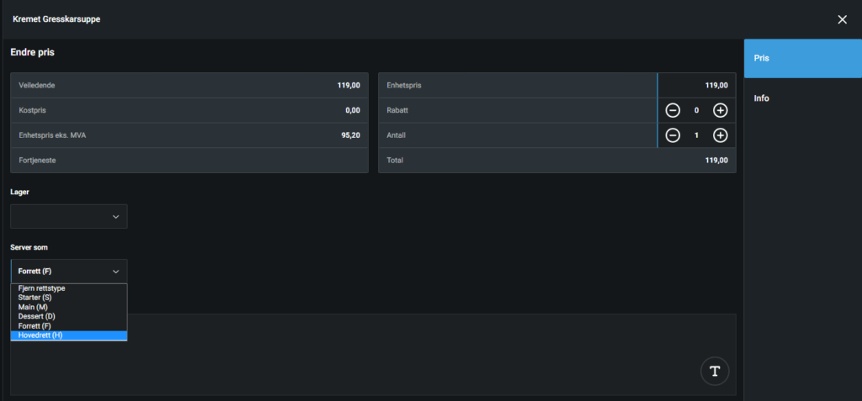Image resolution: width=862 pixels, height=401 pixels.
Task: Click the Antall quantity value
Action: 696,135
